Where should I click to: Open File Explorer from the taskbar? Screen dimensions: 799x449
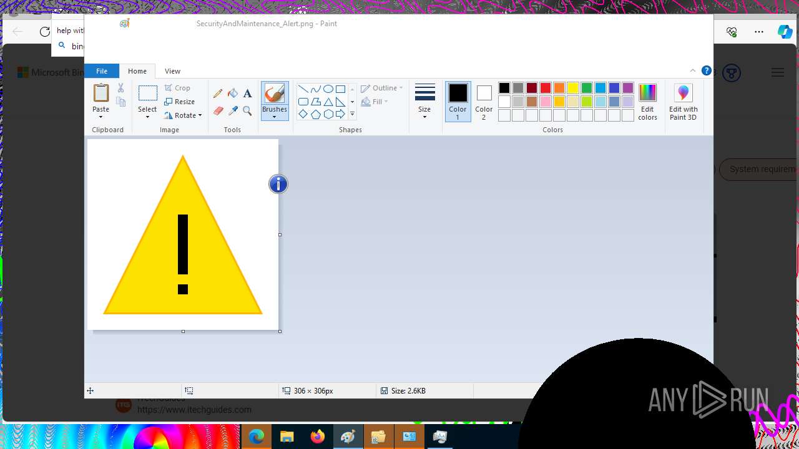(287, 437)
